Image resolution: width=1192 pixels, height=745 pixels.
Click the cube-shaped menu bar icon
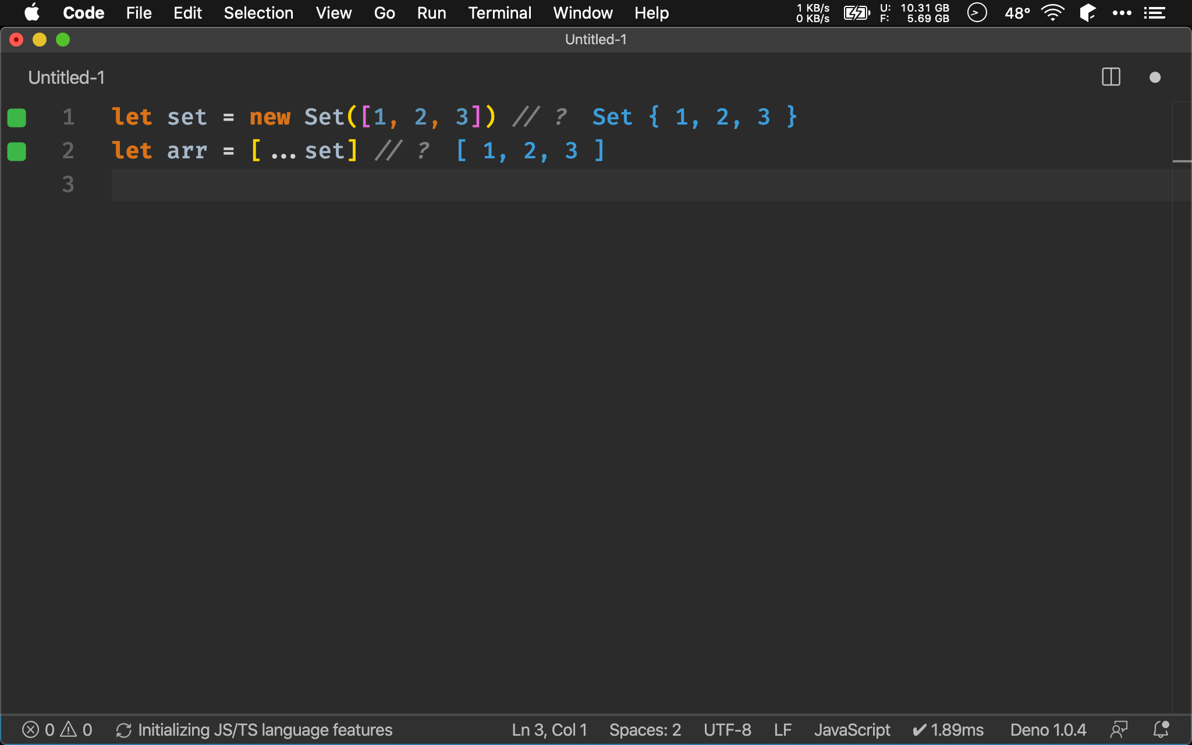pos(1087,13)
